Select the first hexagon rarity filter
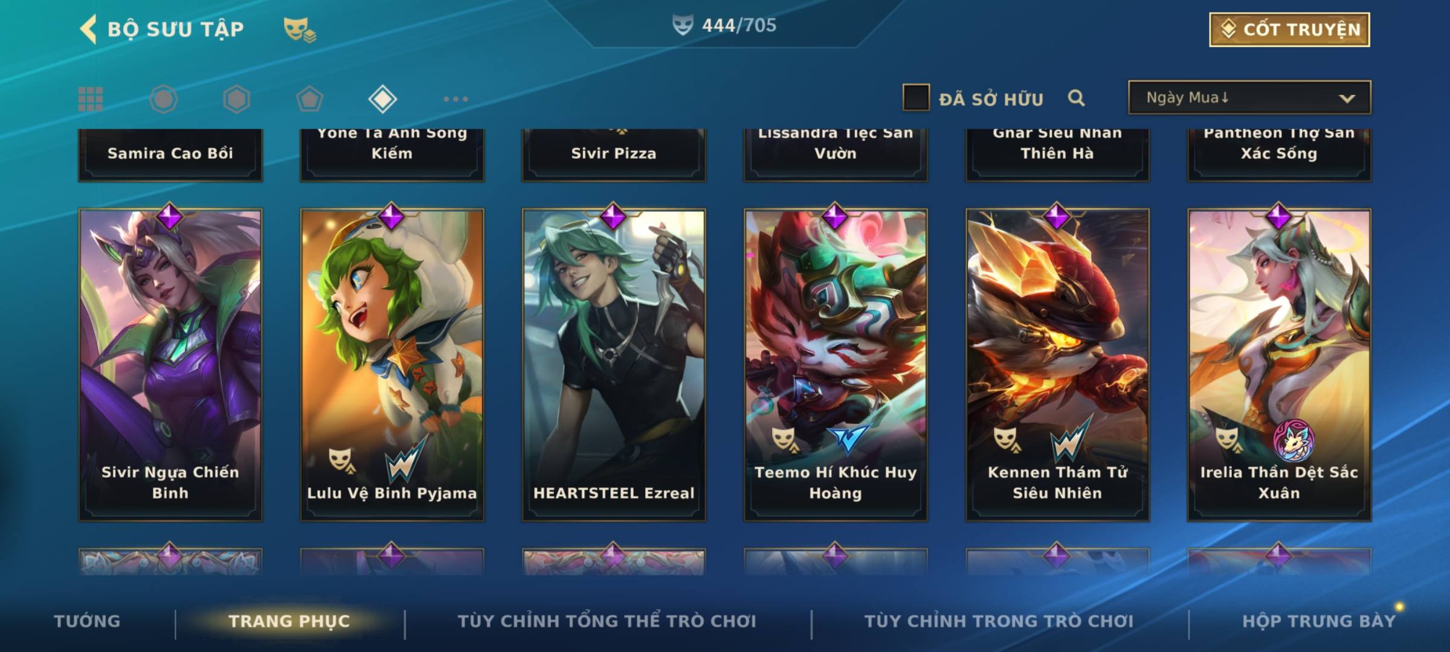Image resolution: width=1450 pixels, height=652 pixels. point(164,99)
